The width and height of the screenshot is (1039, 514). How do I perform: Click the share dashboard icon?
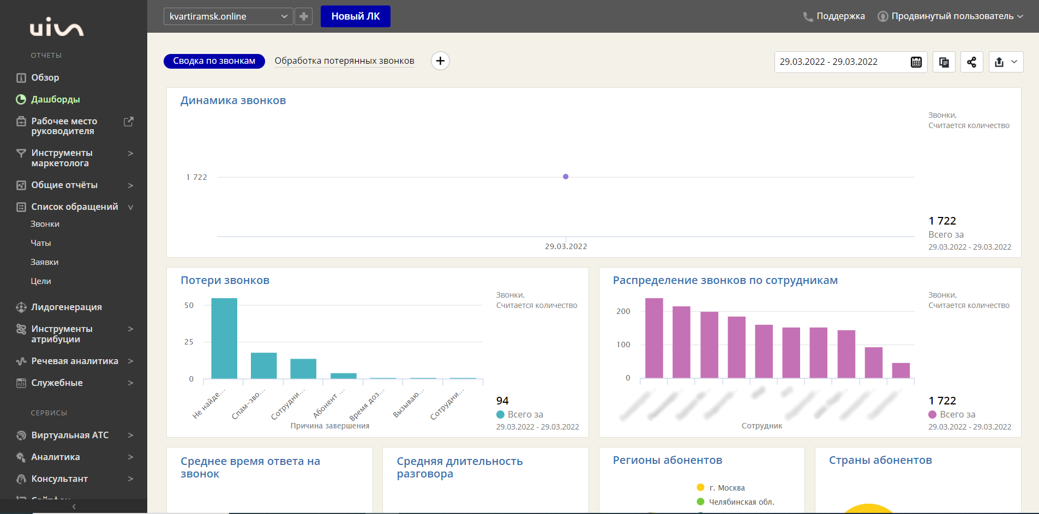pyautogui.click(x=971, y=62)
